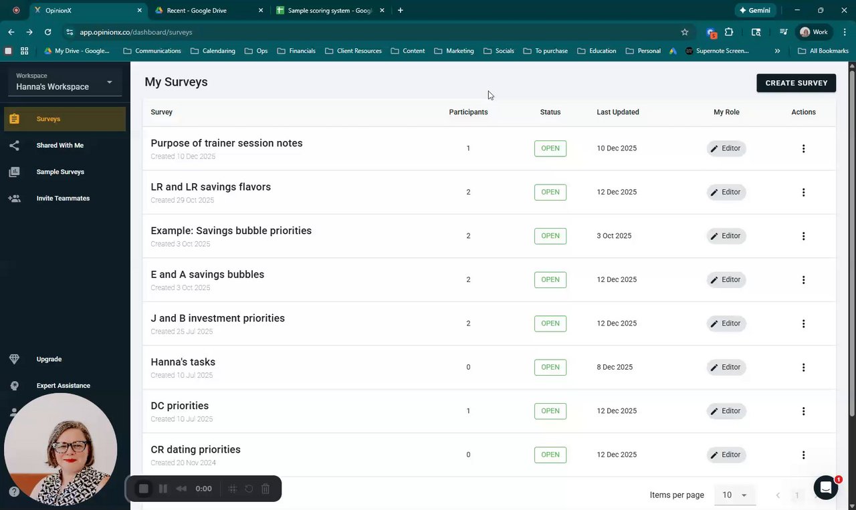Open the LR and LR savings flavors survey
856x510 pixels.
[211, 187]
